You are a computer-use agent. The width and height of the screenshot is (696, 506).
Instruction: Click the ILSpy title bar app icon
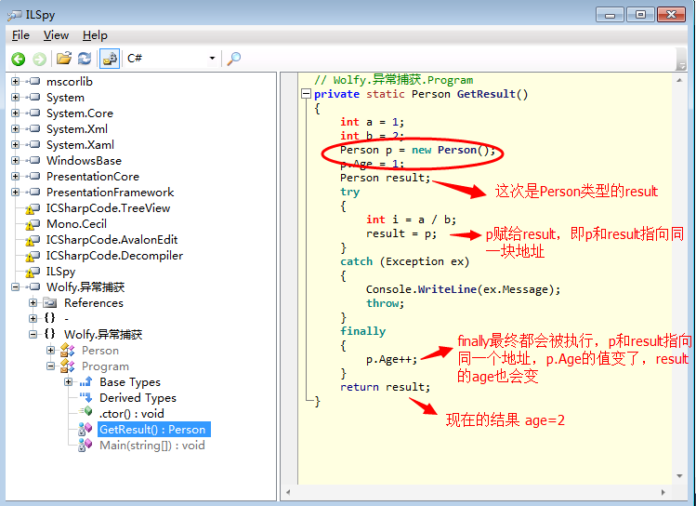click(x=15, y=15)
